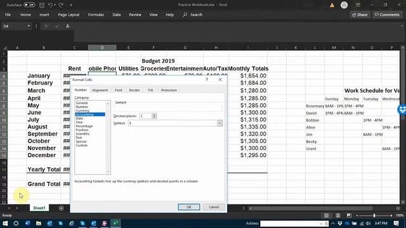The image size is (406, 228).
Task: Select the Sheet1 tab
Action: click(39, 208)
